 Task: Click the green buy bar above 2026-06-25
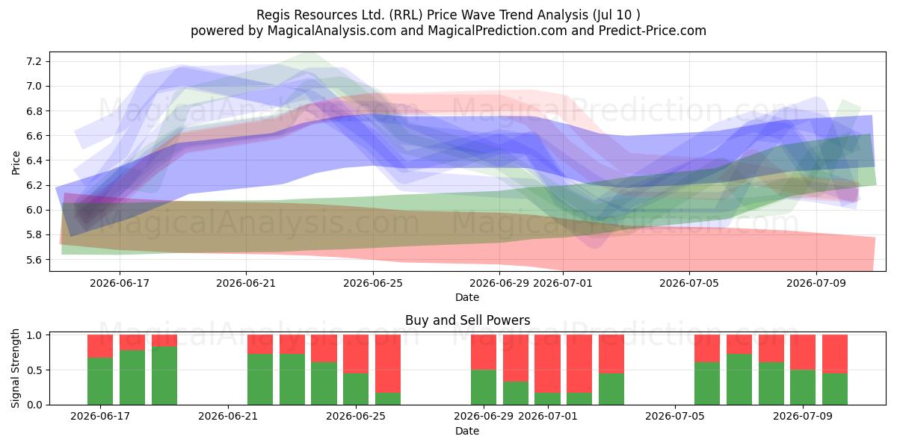tap(356, 389)
